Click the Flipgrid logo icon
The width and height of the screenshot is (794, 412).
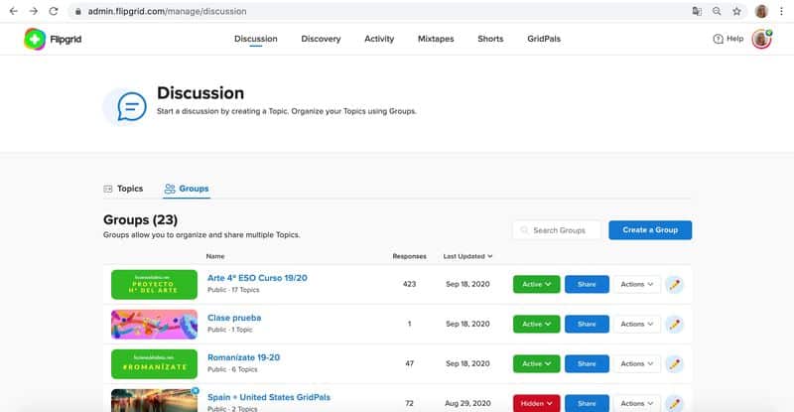pos(35,39)
